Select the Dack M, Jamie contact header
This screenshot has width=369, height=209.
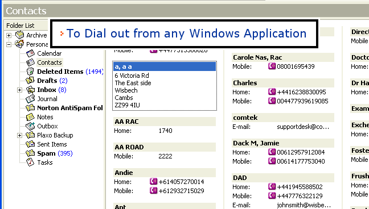pos(283,143)
